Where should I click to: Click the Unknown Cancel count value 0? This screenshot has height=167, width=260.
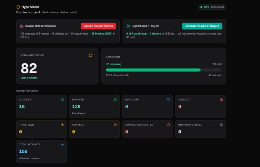click(x=180, y=132)
